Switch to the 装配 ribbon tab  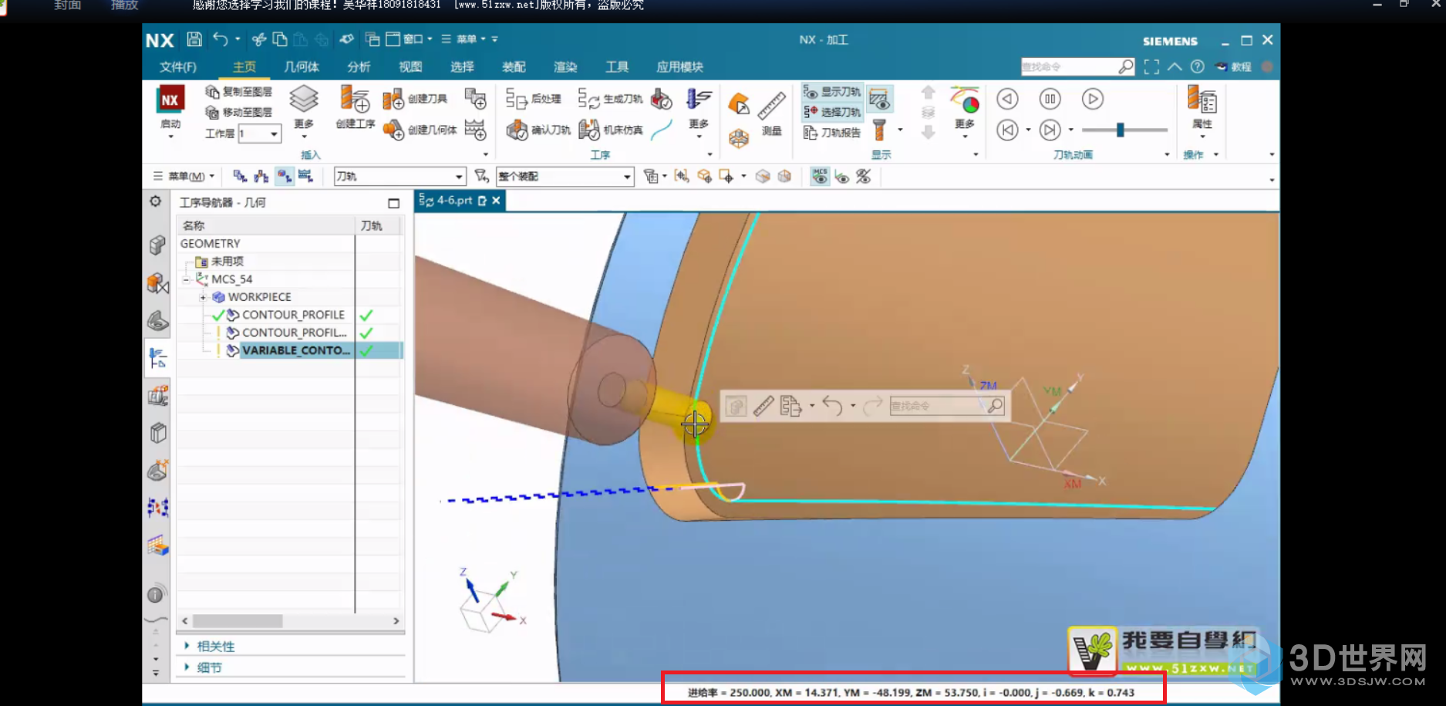[x=514, y=66]
